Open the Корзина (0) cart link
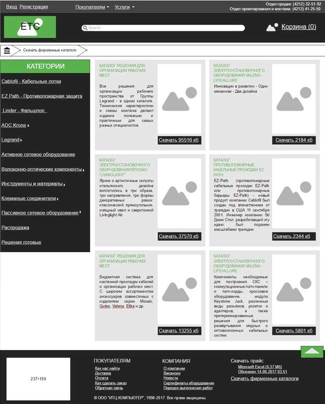 coord(299,27)
